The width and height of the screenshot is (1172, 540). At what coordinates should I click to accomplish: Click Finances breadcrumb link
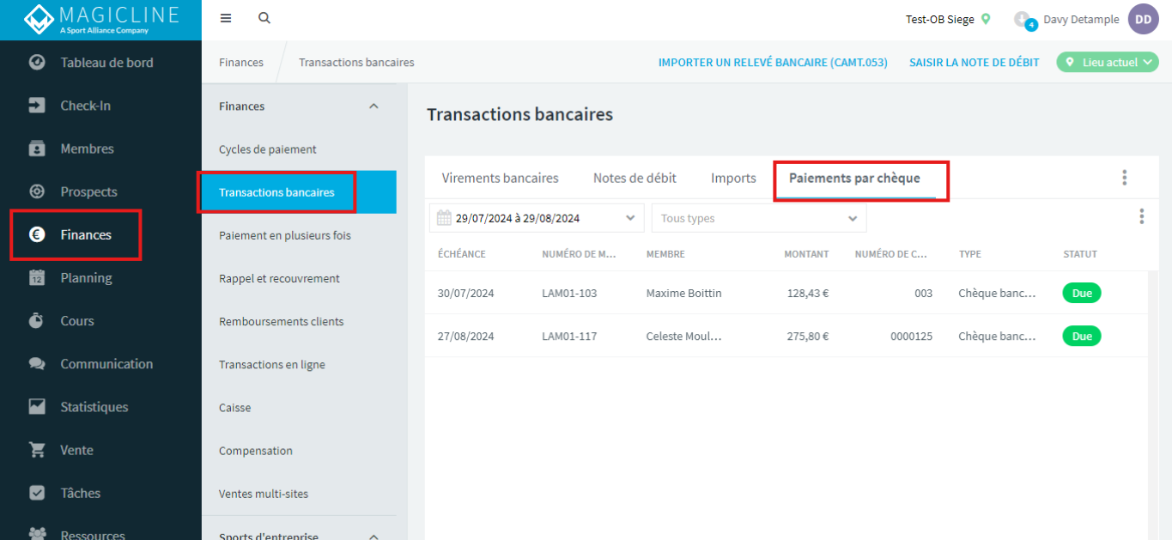(241, 62)
